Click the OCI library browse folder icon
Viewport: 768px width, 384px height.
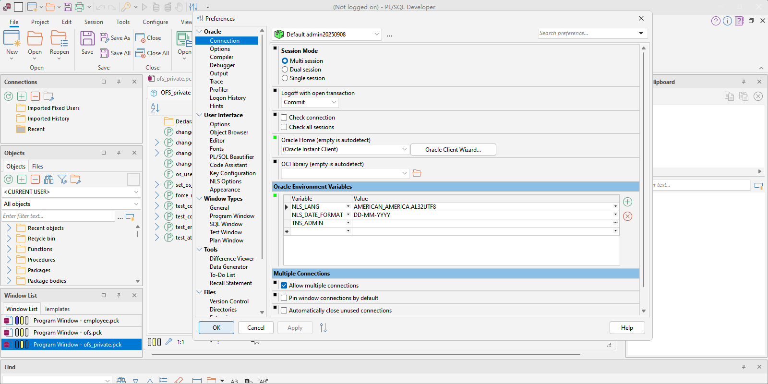(x=417, y=173)
